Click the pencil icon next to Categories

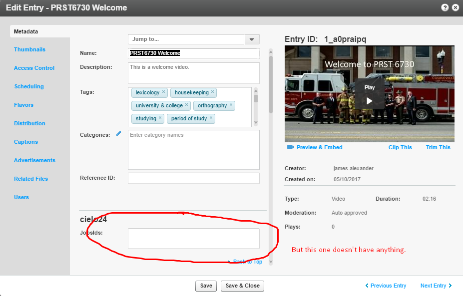(119, 134)
